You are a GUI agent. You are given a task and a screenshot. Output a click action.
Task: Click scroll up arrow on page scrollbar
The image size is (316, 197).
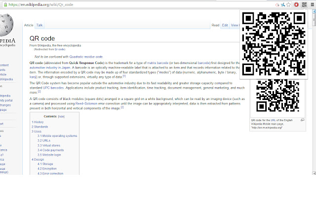pos(314,11)
